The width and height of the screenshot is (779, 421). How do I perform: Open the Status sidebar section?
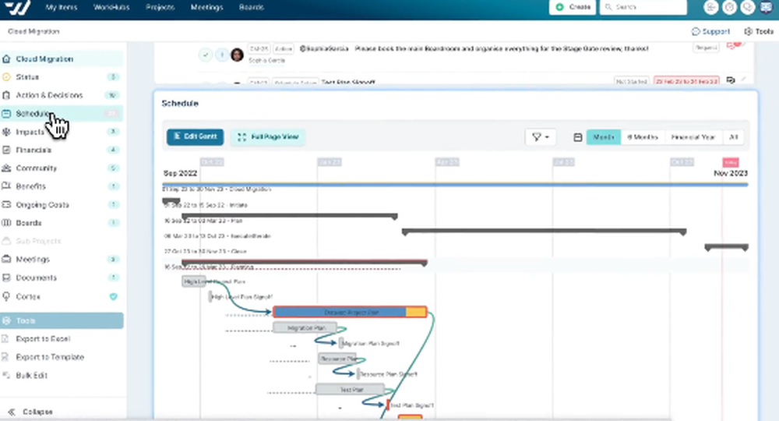pos(62,77)
